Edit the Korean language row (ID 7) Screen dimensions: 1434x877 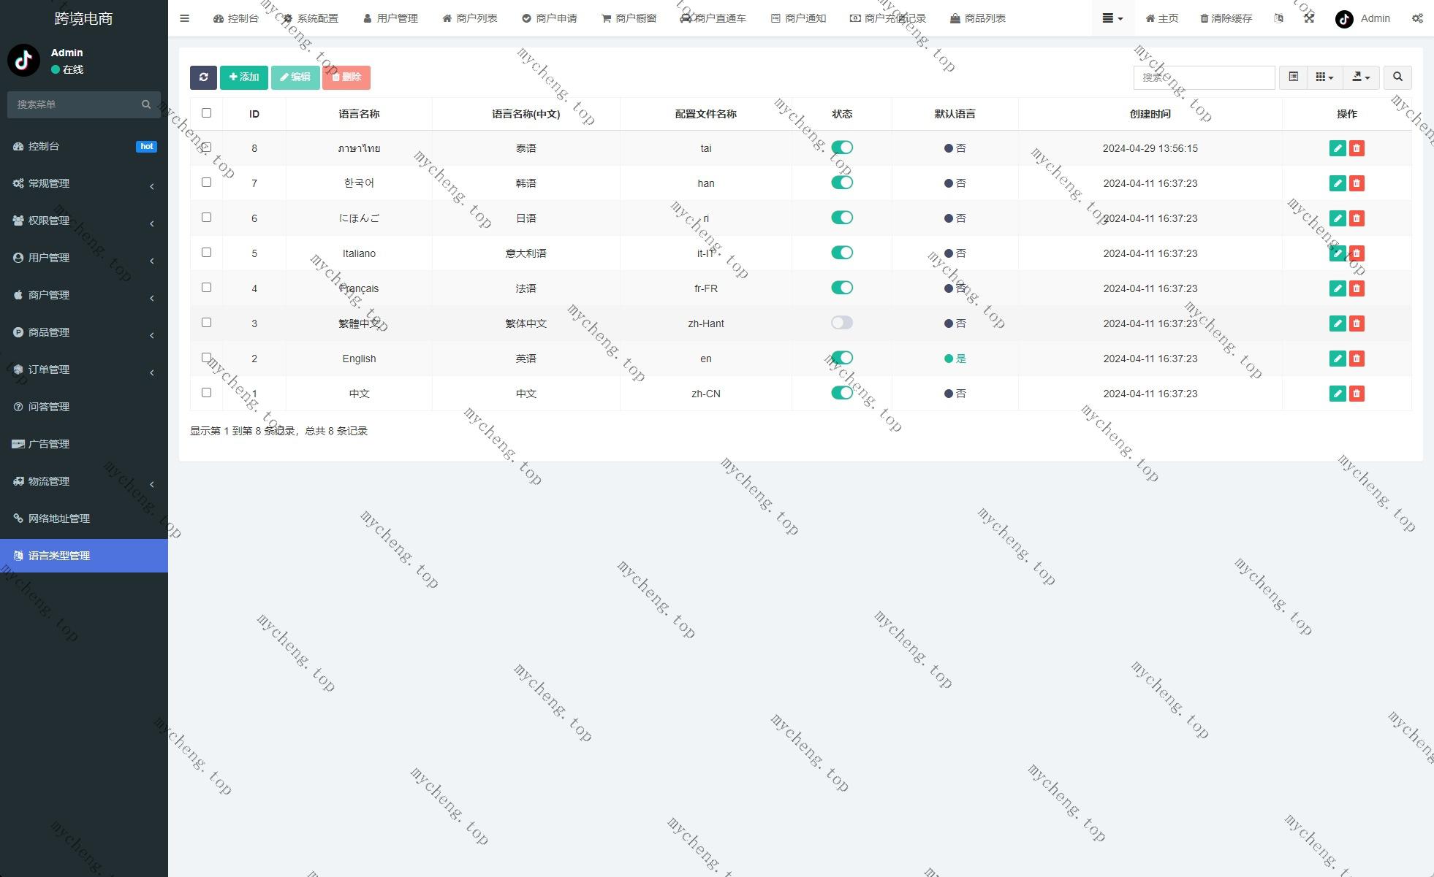coord(1338,183)
